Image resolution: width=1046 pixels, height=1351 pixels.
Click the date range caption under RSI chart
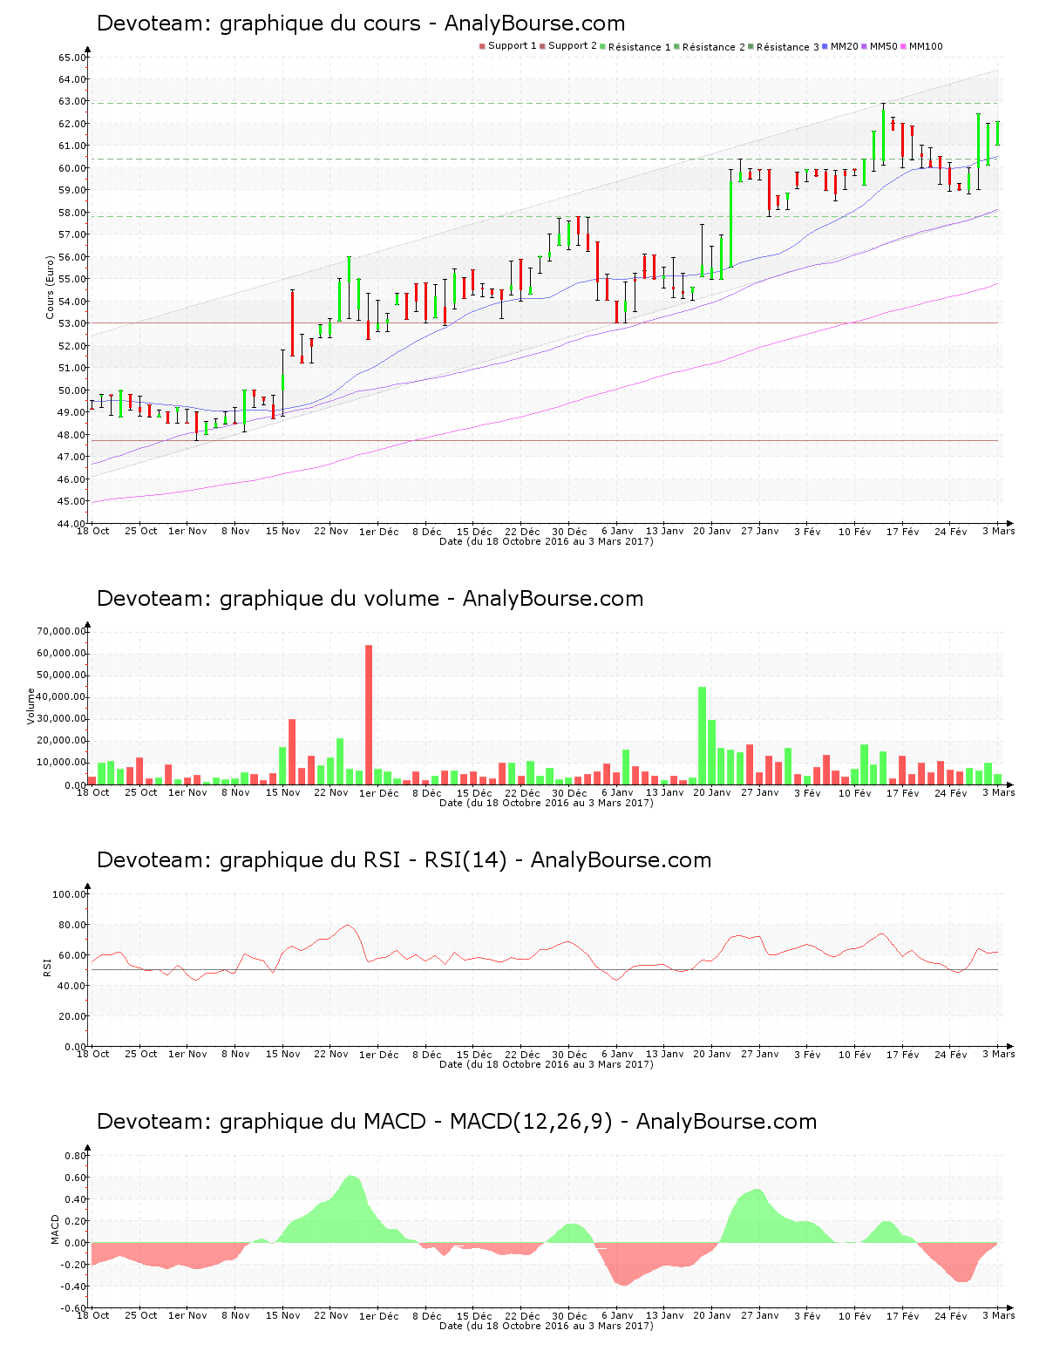547,1064
